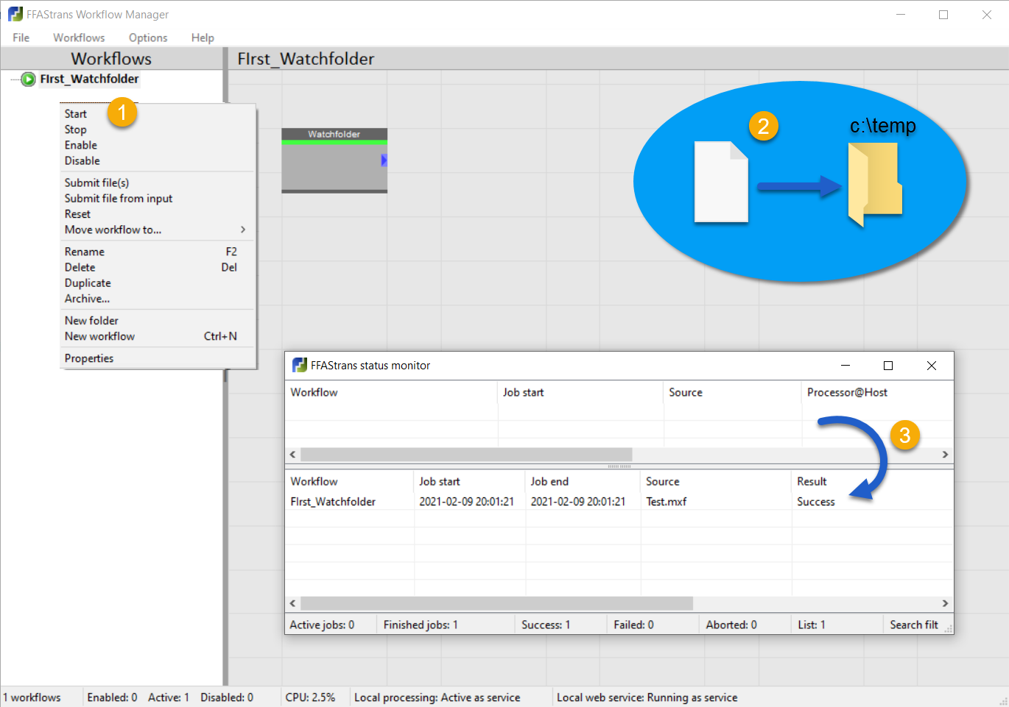Open the Workflows menu
Image resolution: width=1009 pixels, height=707 pixels.
tap(79, 38)
